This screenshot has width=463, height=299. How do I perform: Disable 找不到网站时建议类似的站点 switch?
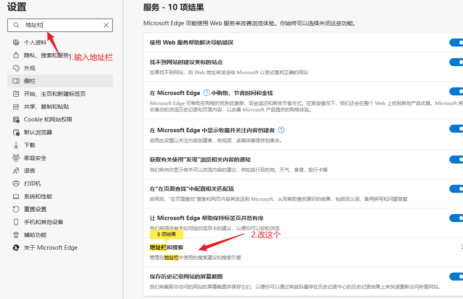(456, 62)
